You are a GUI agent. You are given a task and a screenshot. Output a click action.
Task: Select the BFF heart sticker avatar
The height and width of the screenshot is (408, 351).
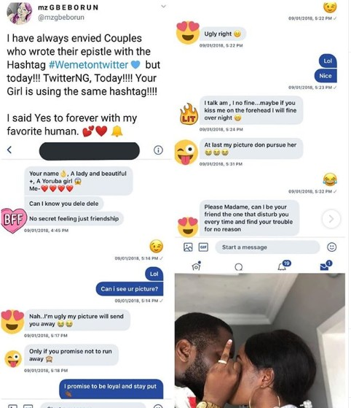[14, 220]
